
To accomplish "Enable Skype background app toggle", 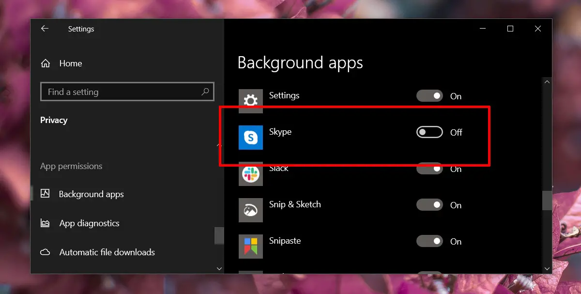I will tap(429, 132).
